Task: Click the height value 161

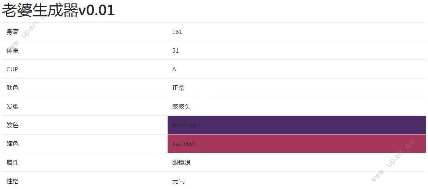Action: coord(177,32)
